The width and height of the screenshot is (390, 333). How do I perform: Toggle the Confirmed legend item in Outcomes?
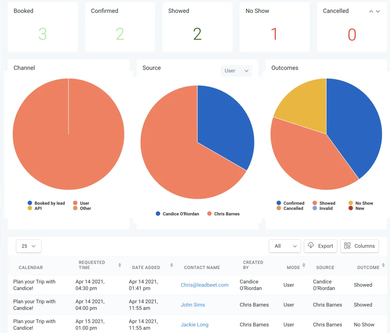291,203
